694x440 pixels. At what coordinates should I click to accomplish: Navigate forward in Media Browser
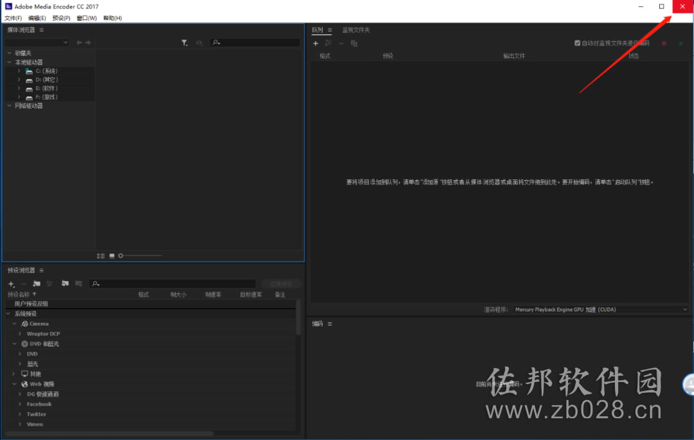[88, 42]
